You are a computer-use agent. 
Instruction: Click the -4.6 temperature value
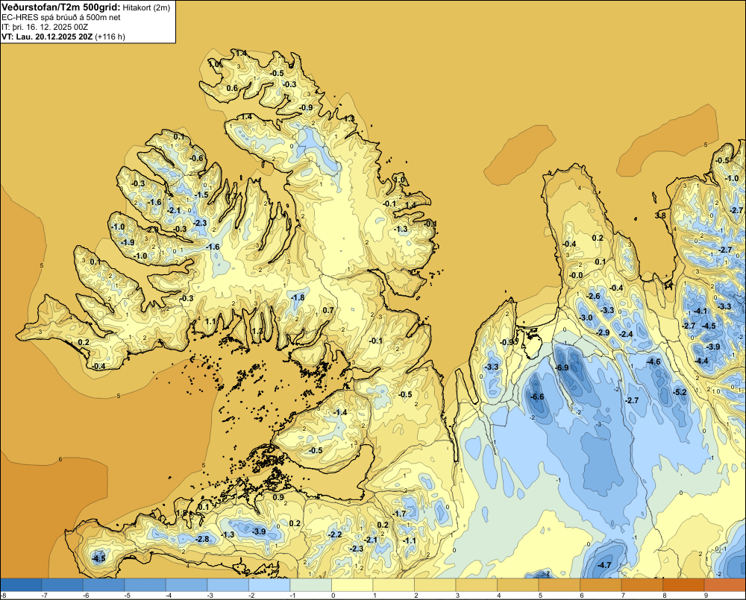tap(654, 361)
